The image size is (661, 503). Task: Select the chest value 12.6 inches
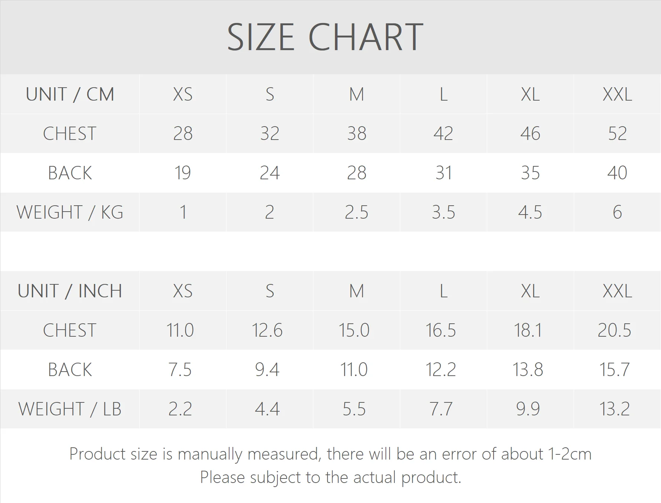click(x=267, y=330)
